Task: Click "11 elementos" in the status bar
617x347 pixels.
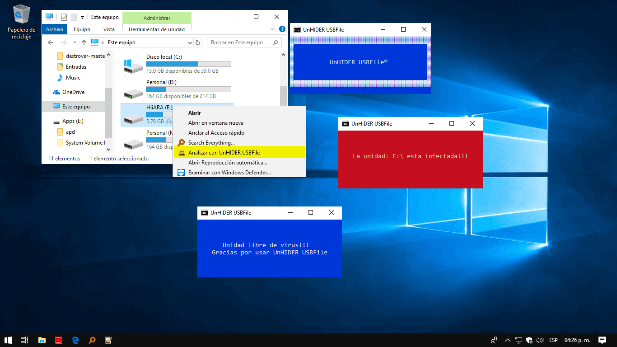Action: (64, 159)
